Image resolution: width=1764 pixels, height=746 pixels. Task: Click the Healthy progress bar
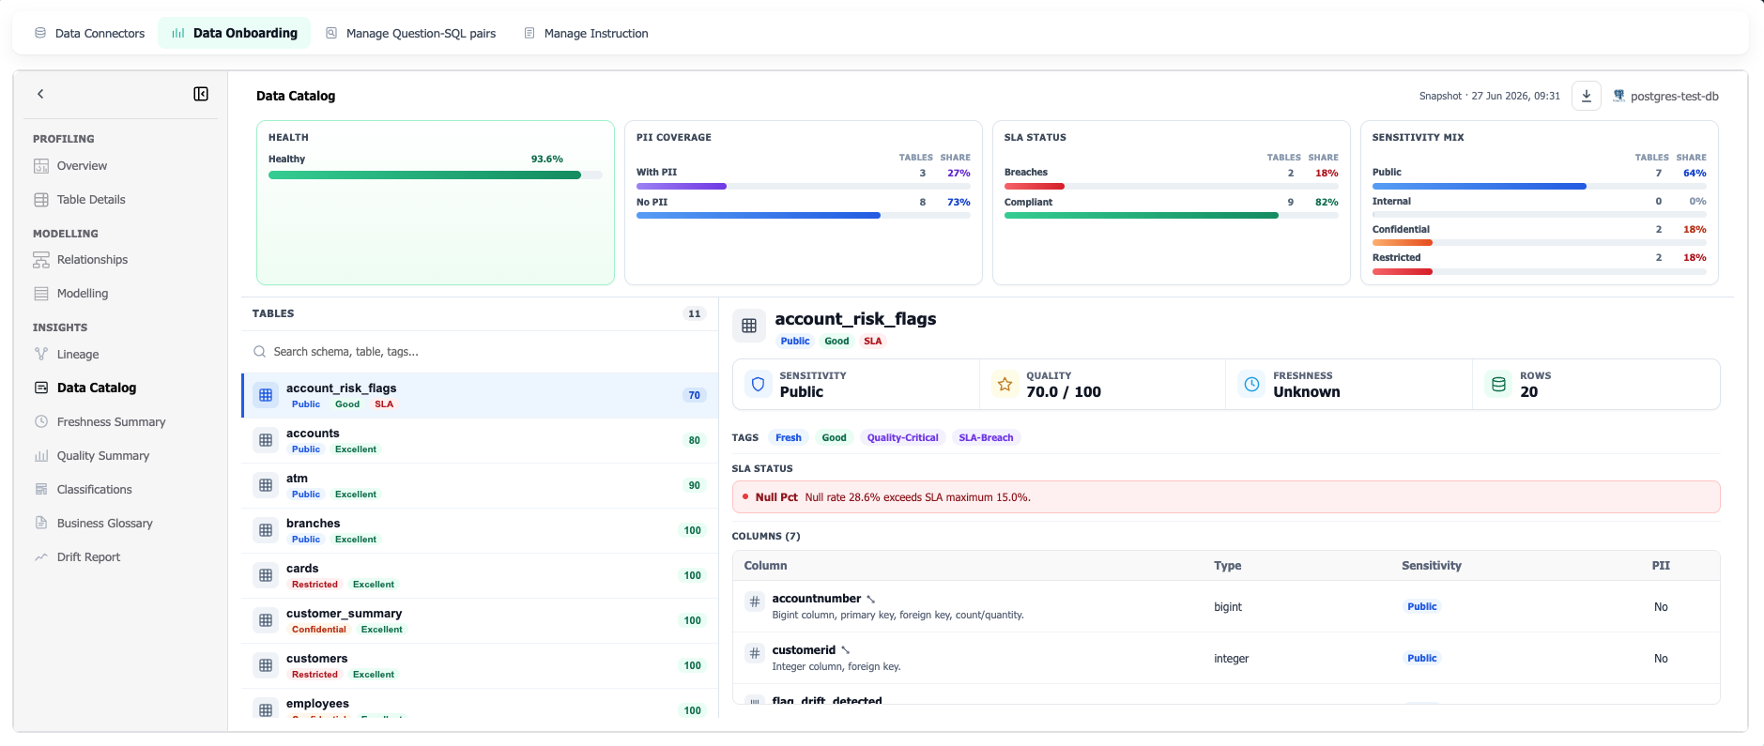[436, 175]
